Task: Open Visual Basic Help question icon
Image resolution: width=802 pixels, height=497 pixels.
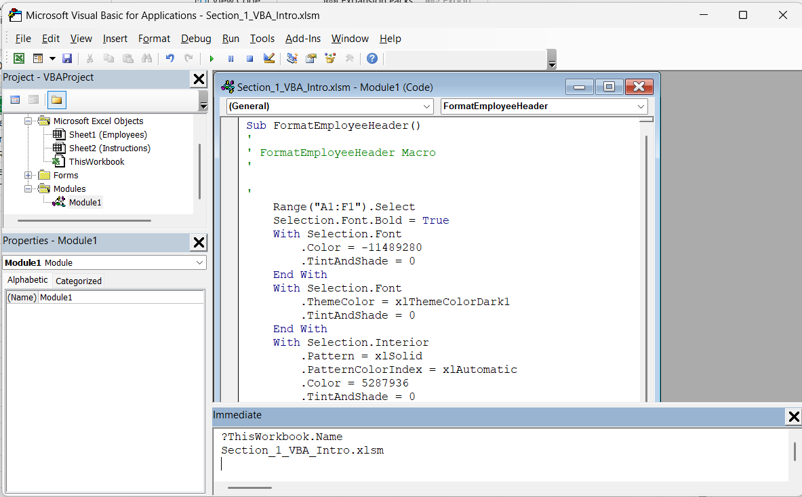Action: (372, 58)
